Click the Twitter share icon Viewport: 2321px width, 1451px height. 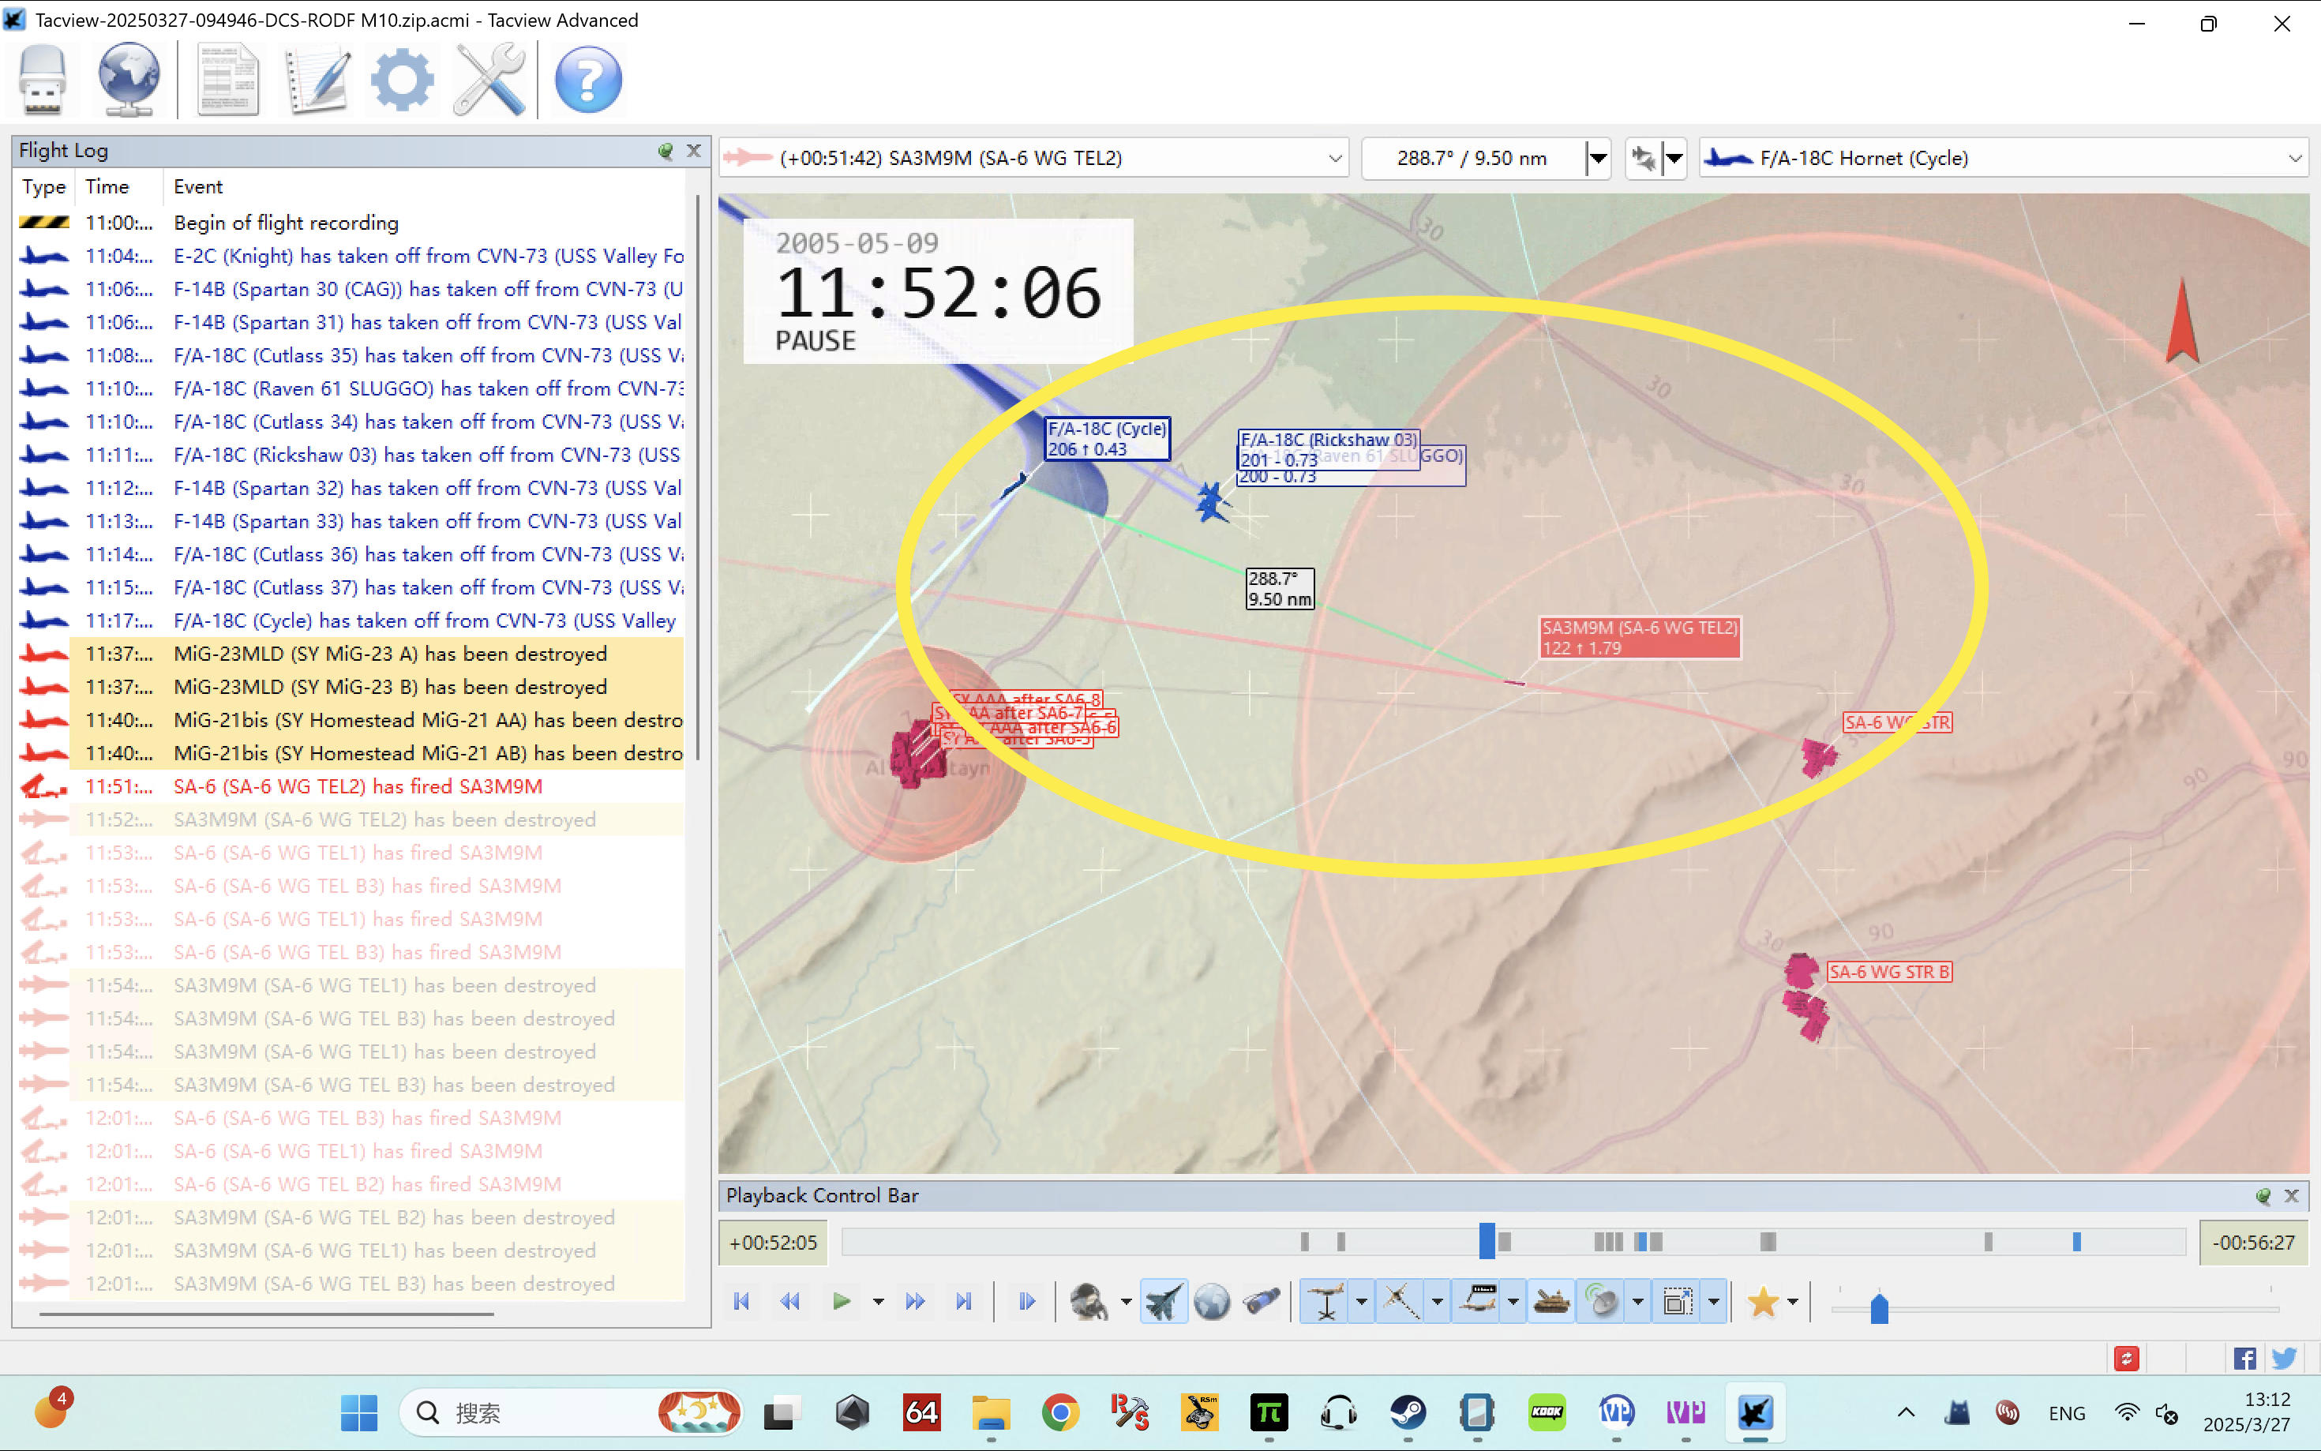[x=2284, y=1358]
